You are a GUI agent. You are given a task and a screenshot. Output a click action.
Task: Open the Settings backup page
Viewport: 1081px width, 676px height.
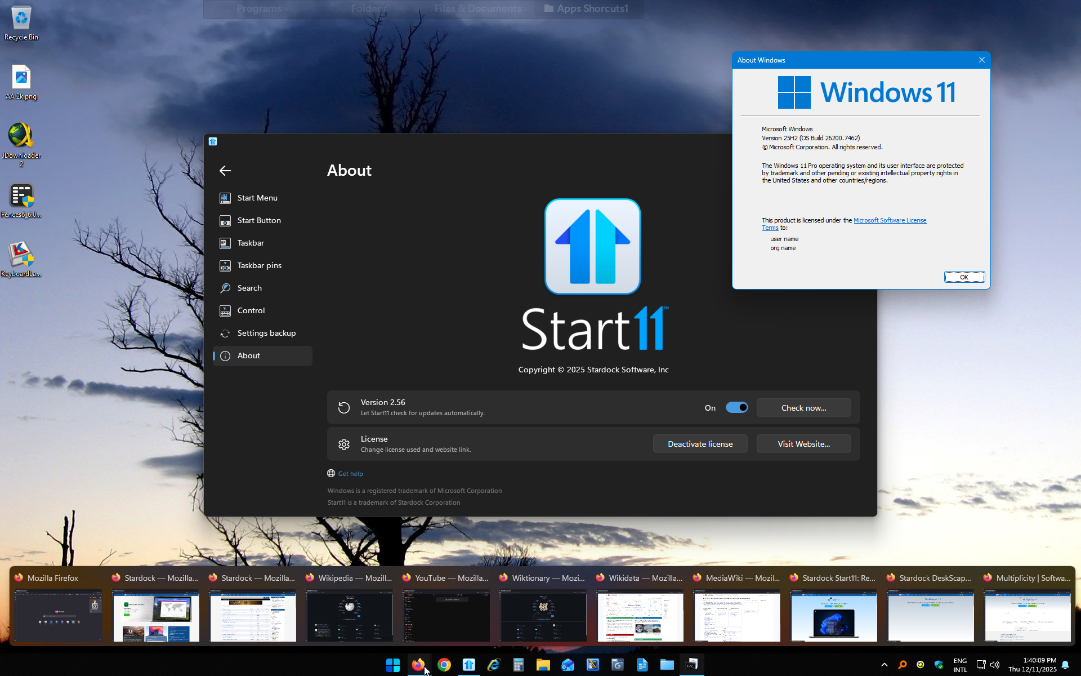coord(266,333)
